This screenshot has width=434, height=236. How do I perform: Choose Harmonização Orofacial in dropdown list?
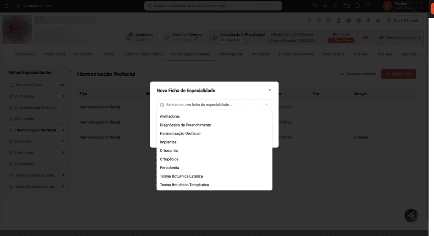(214, 134)
